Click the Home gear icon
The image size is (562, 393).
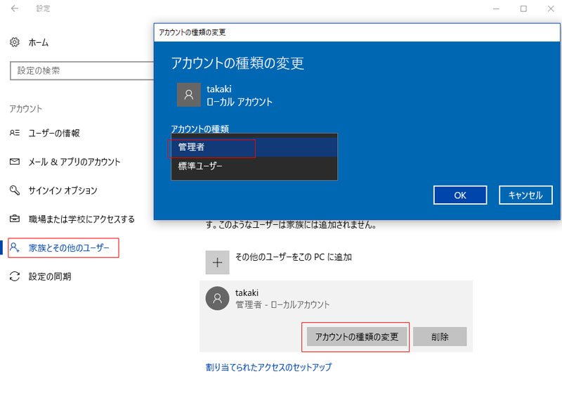[14, 42]
